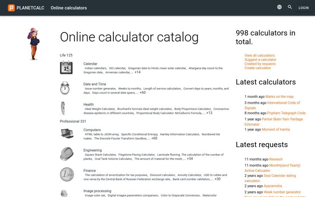Open the Reseach request link

coord(276,159)
